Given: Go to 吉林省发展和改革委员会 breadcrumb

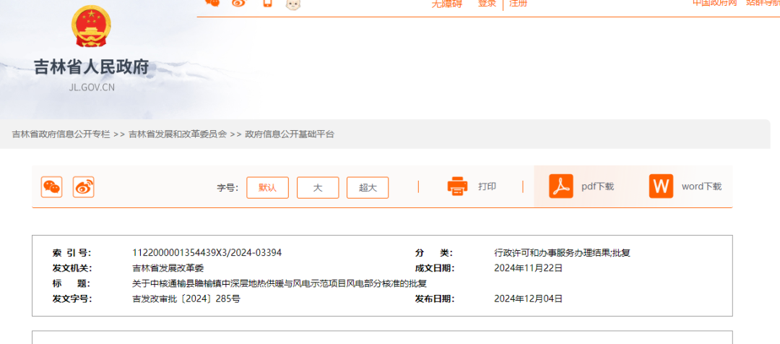Looking at the screenshot, I should click(178, 134).
